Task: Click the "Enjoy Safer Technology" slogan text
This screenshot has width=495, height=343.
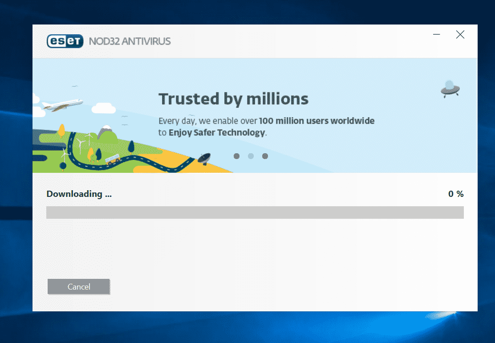Action: pos(217,132)
